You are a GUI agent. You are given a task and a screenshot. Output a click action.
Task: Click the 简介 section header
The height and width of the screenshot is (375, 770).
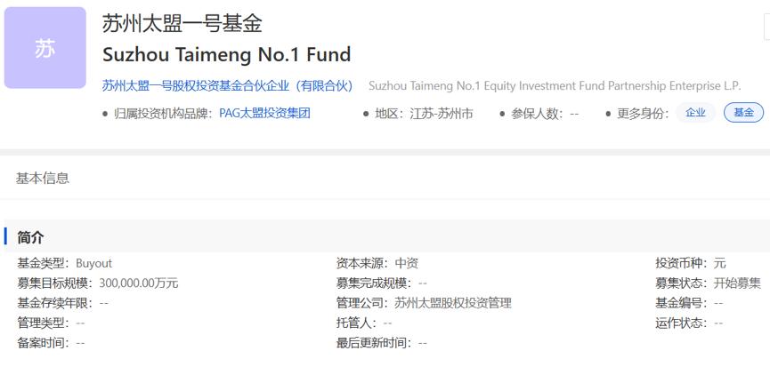click(x=30, y=237)
